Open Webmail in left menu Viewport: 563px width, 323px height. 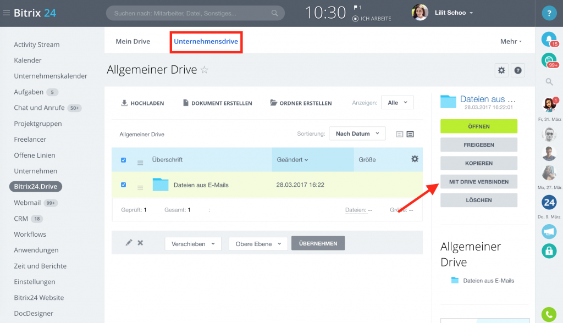coord(27,203)
